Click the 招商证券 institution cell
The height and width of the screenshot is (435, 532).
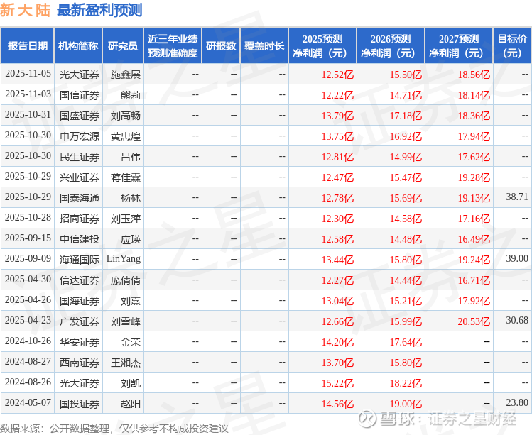click(80, 219)
